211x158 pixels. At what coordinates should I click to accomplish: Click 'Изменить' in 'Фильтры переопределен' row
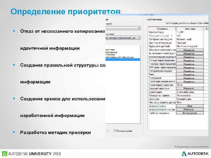tap(190, 64)
